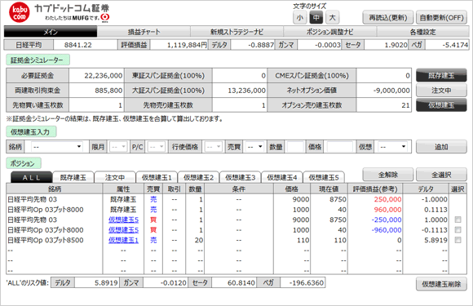This screenshot has width=473, height=306.
Task: Open the 銘柄 dropdown
Action: (57, 147)
